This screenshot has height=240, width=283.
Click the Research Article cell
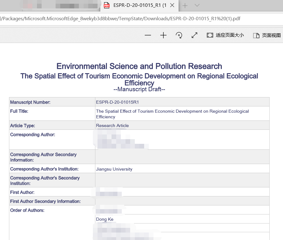(x=112, y=125)
